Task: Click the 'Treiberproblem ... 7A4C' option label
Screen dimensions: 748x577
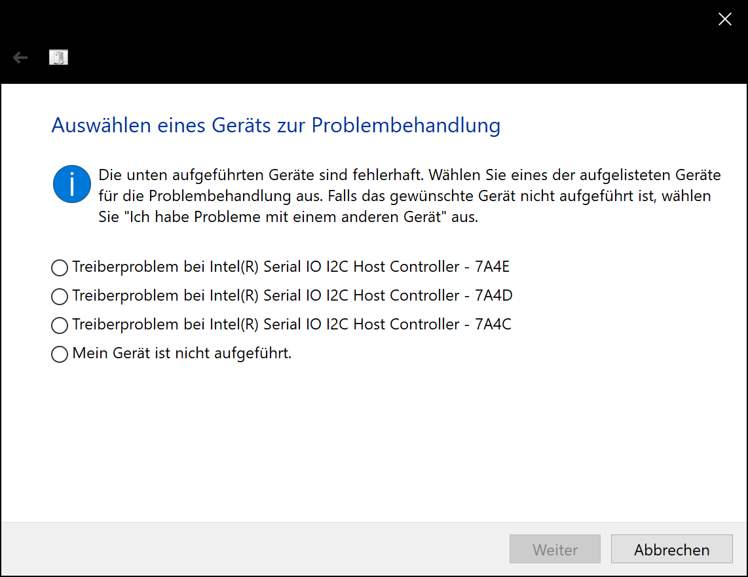Action: click(292, 324)
